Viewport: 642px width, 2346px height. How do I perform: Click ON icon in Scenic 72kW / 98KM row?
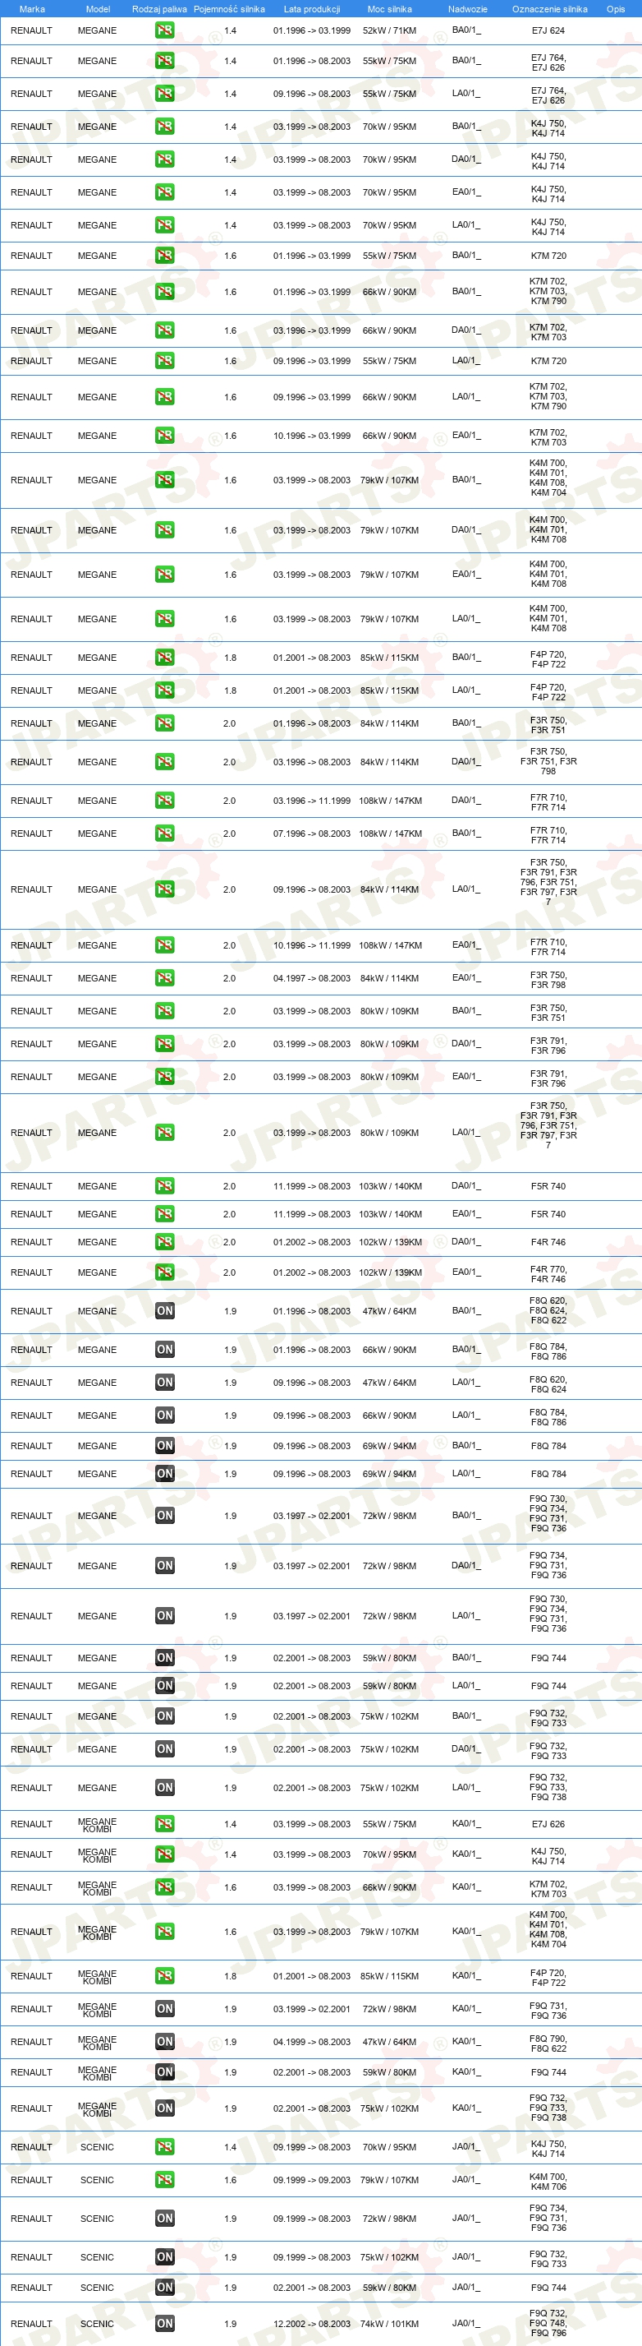coord(164,2219)
